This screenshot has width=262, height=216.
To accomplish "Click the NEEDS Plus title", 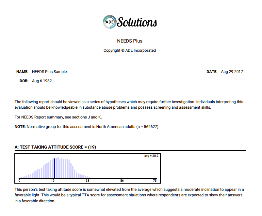I will [x=130, y=41].
